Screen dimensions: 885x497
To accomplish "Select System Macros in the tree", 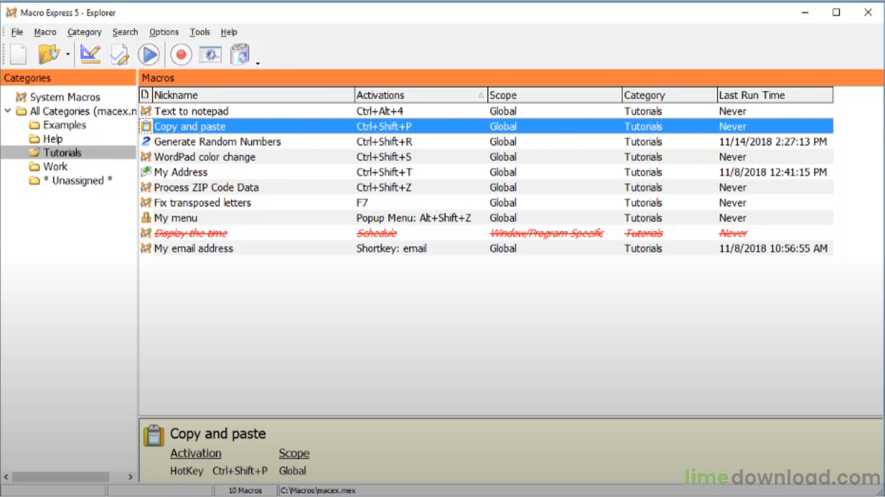I will [65, 98].
